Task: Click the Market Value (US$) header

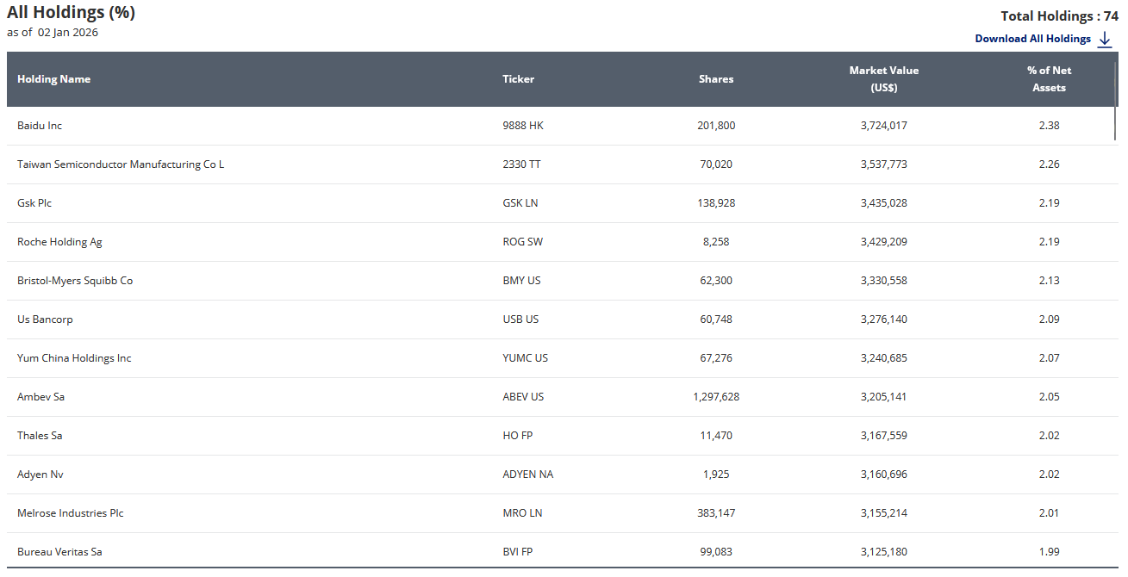Action: pos(883,79)
